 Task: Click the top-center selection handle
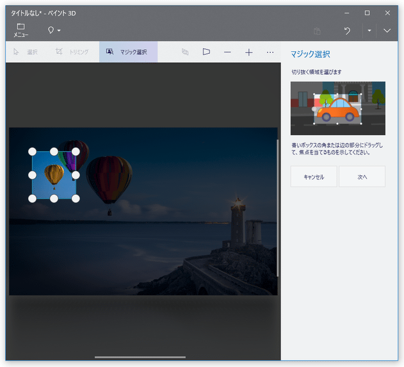(54, 152)
